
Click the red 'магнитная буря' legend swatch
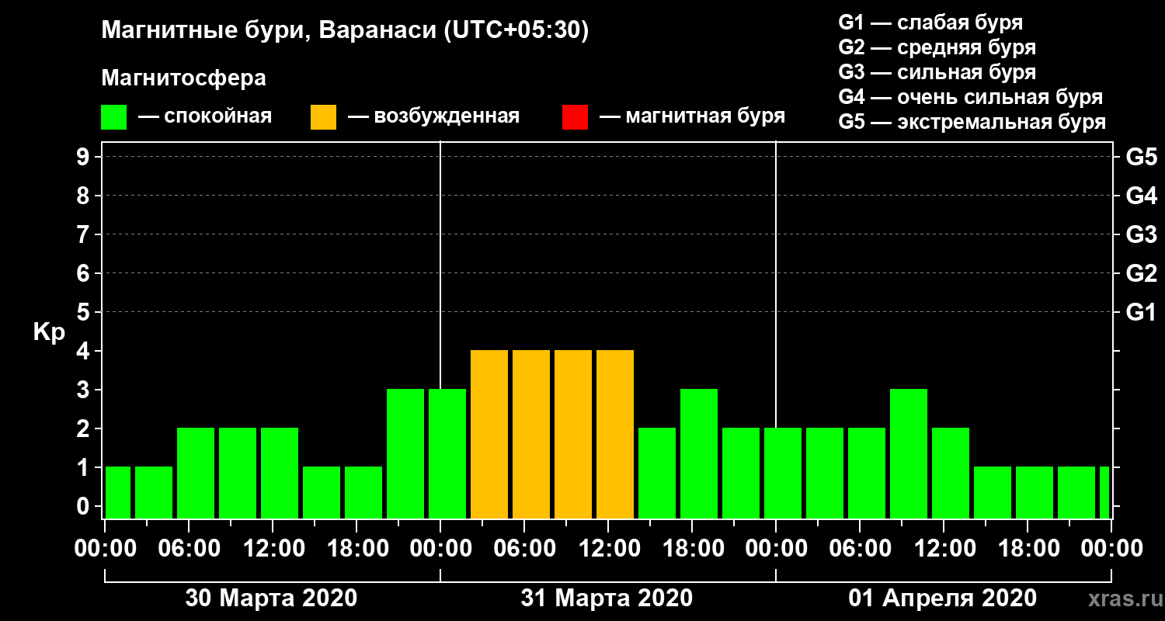coord(575,117)
